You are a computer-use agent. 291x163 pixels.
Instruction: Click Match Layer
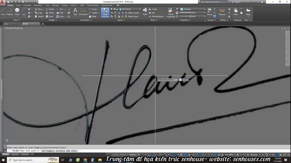coord(131,16)
